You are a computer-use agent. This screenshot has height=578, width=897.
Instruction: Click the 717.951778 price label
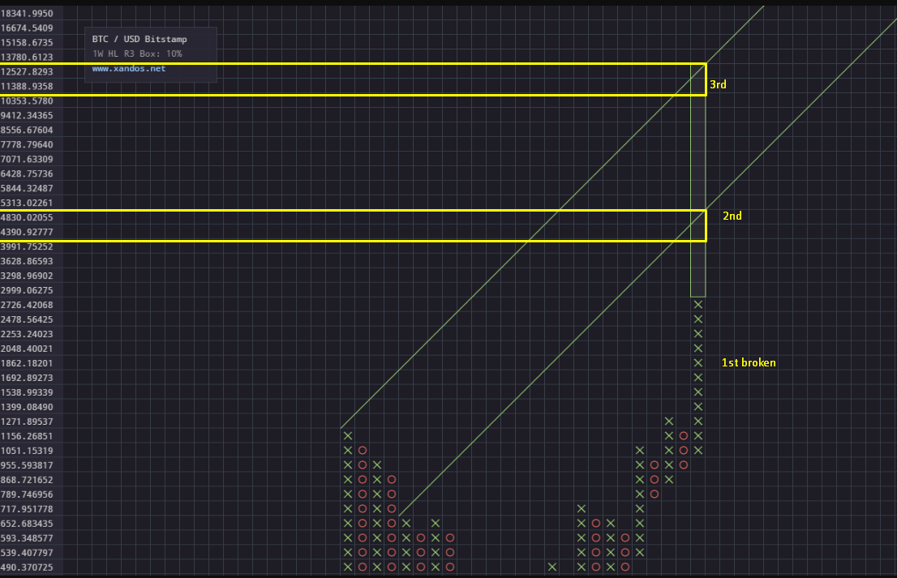click(27, 509)
